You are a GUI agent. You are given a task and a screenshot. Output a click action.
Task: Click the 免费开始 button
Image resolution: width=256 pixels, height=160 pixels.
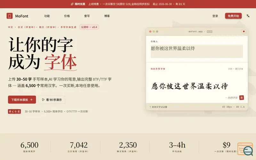(233, 16)
